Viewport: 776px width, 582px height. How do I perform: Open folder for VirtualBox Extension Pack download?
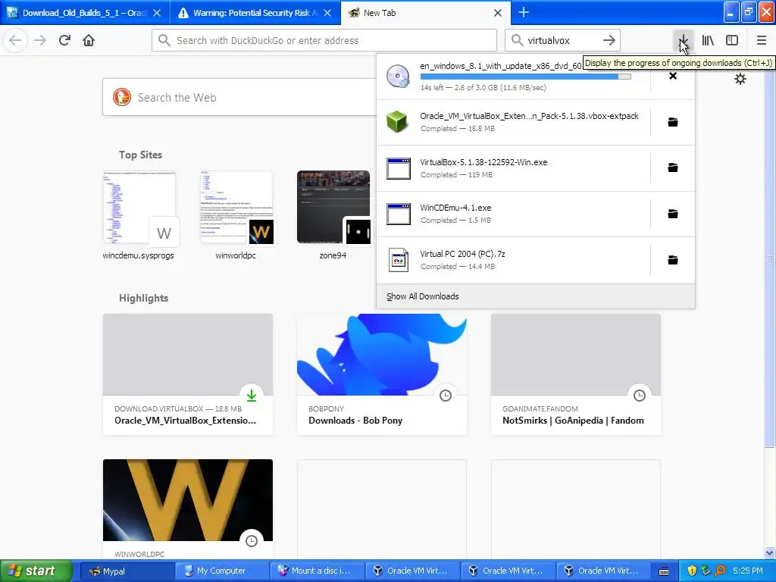pos(673,122)
